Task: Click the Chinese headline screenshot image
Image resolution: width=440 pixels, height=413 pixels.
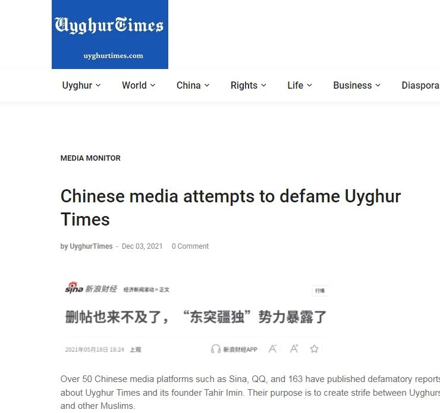Action: tap(196, 318)
